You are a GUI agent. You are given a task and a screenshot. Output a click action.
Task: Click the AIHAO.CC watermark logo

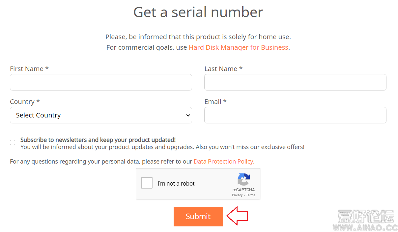pos(365,220)
